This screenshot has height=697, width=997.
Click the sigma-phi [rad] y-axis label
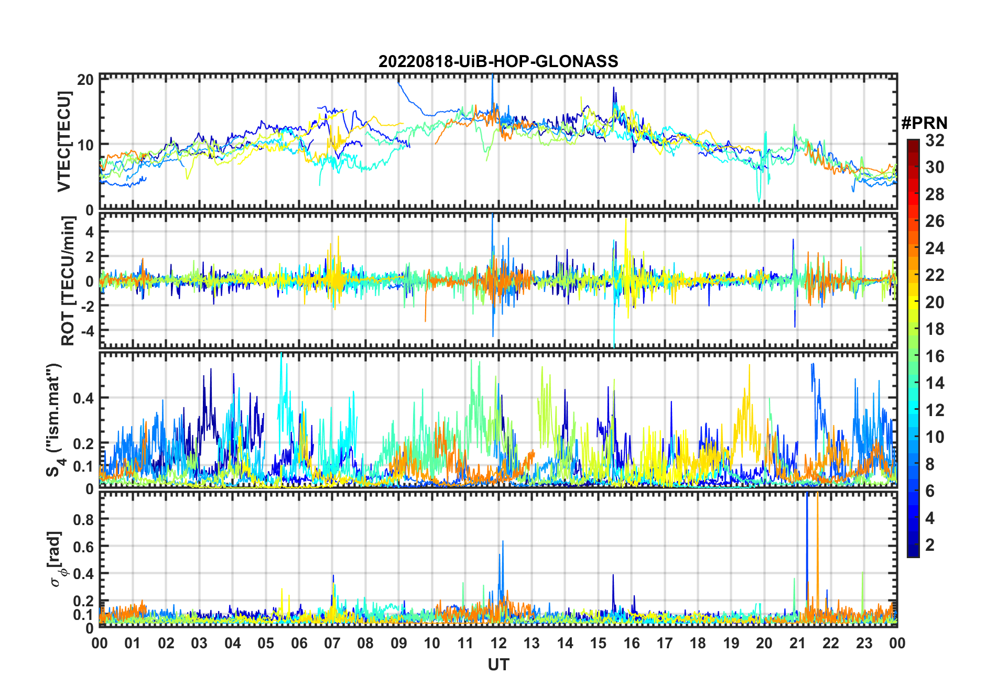point(56,559)
